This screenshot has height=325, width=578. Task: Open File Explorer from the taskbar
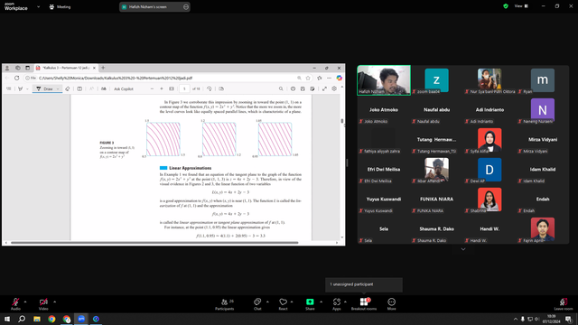pos(37,319)
